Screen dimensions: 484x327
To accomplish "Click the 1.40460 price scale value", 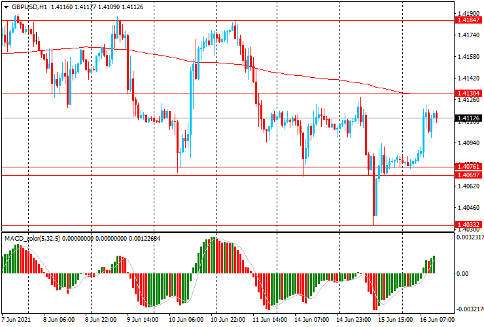I will tap(469, 208).
